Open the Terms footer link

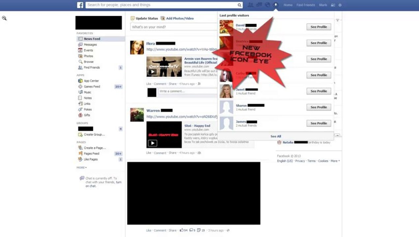coord(311,161)
